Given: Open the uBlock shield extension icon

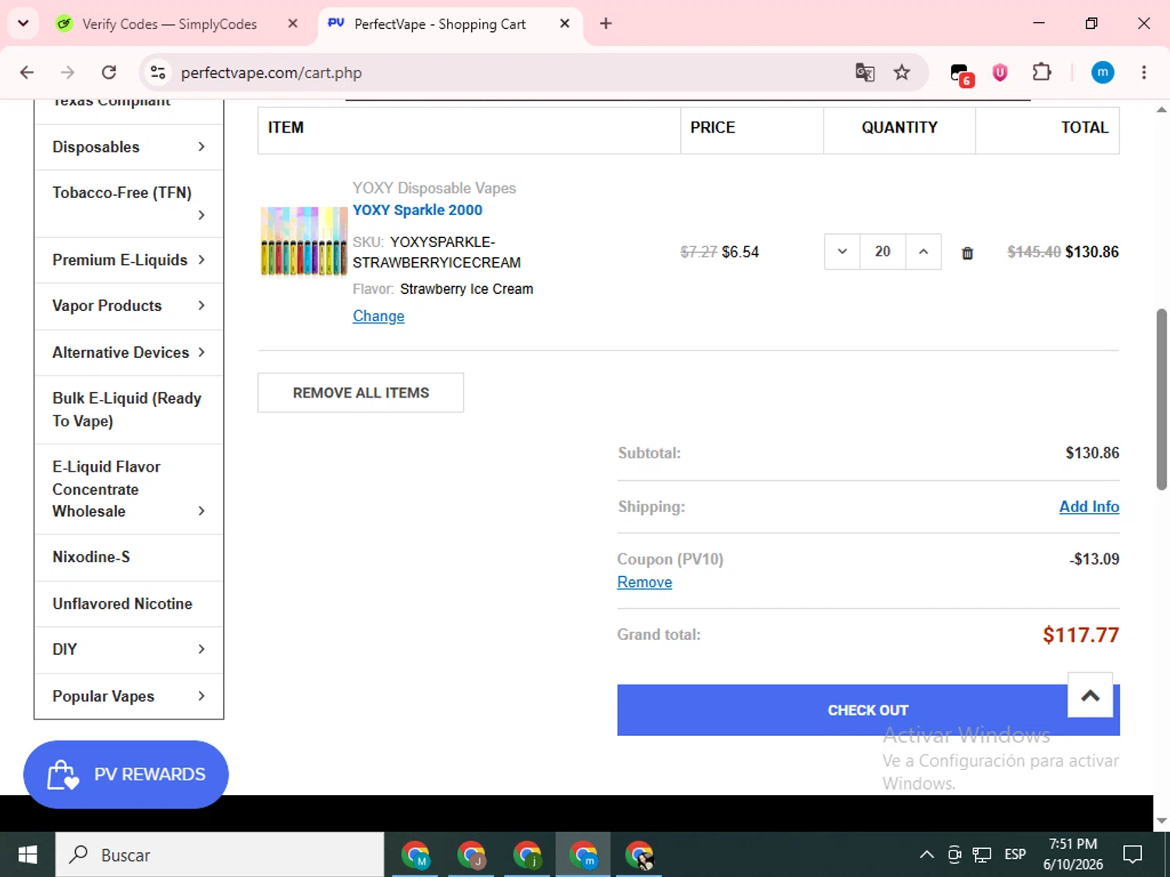Looking at the screenshot, I should (1000, 72).
